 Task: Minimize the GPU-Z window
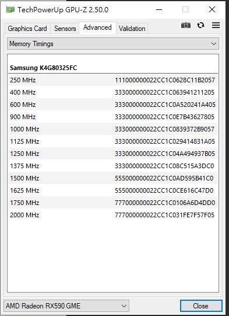[159, 9]
